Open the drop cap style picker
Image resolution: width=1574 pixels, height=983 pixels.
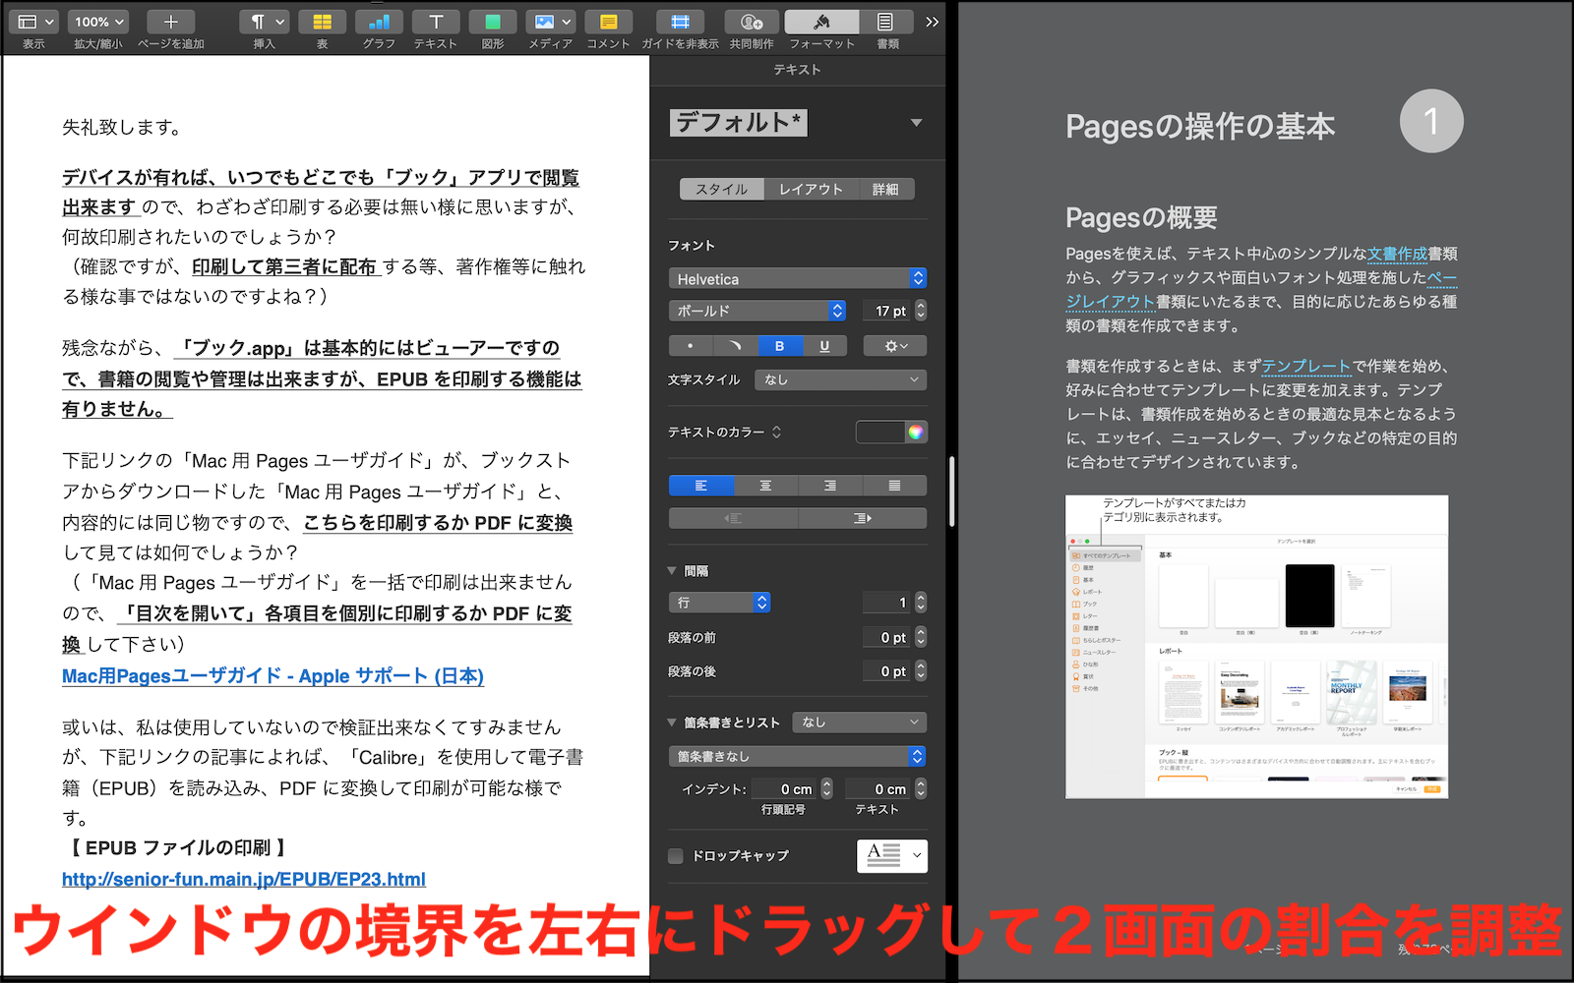coord(892,855)
